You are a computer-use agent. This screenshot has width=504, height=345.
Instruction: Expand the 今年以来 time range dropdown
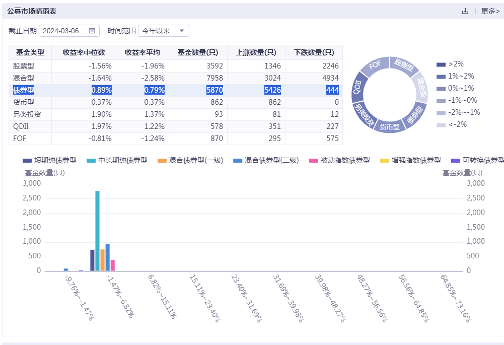coord(163,31)
